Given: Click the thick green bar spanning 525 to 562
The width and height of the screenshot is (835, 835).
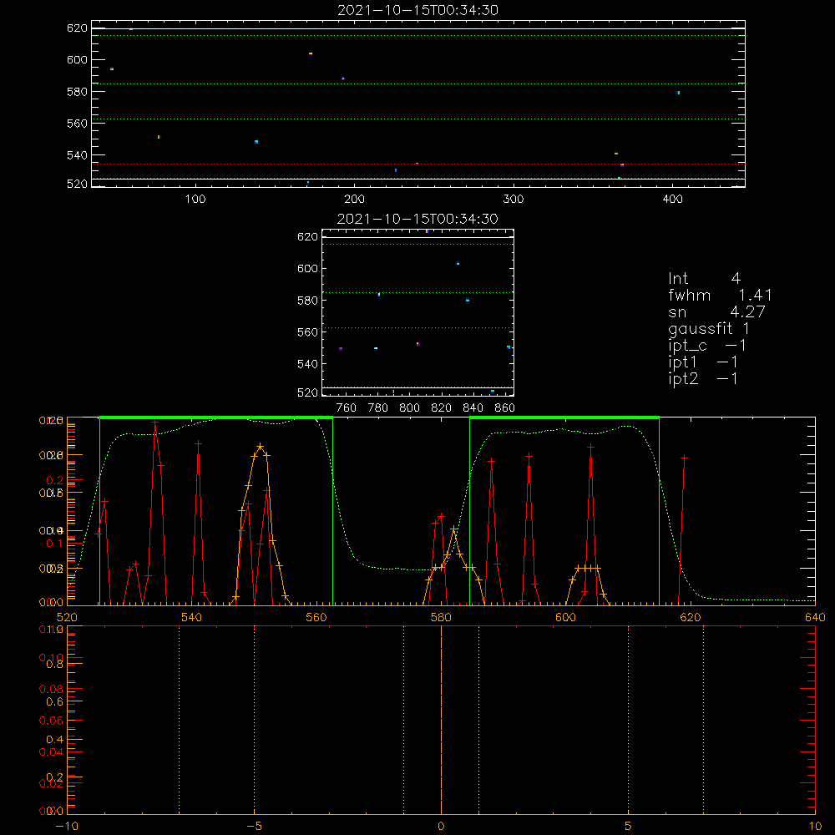Looking at the screenshot, I should 216,417.
